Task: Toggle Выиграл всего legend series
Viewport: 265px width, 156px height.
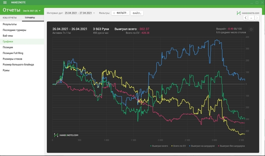Action: (x=159, y=146)
